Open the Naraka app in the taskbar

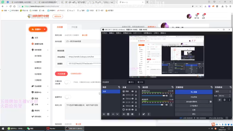[55, 128]
